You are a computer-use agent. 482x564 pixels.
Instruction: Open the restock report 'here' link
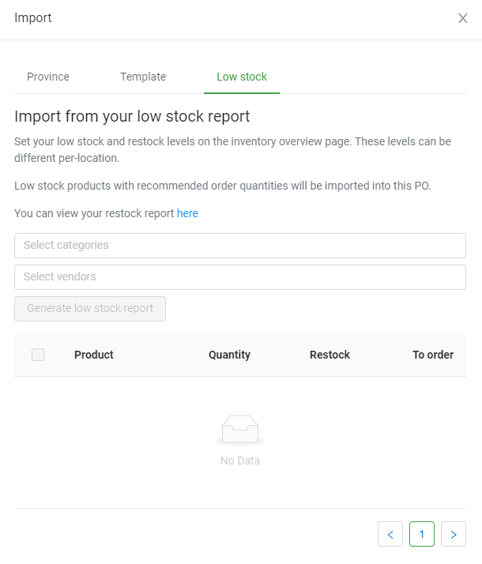point(187,213)
